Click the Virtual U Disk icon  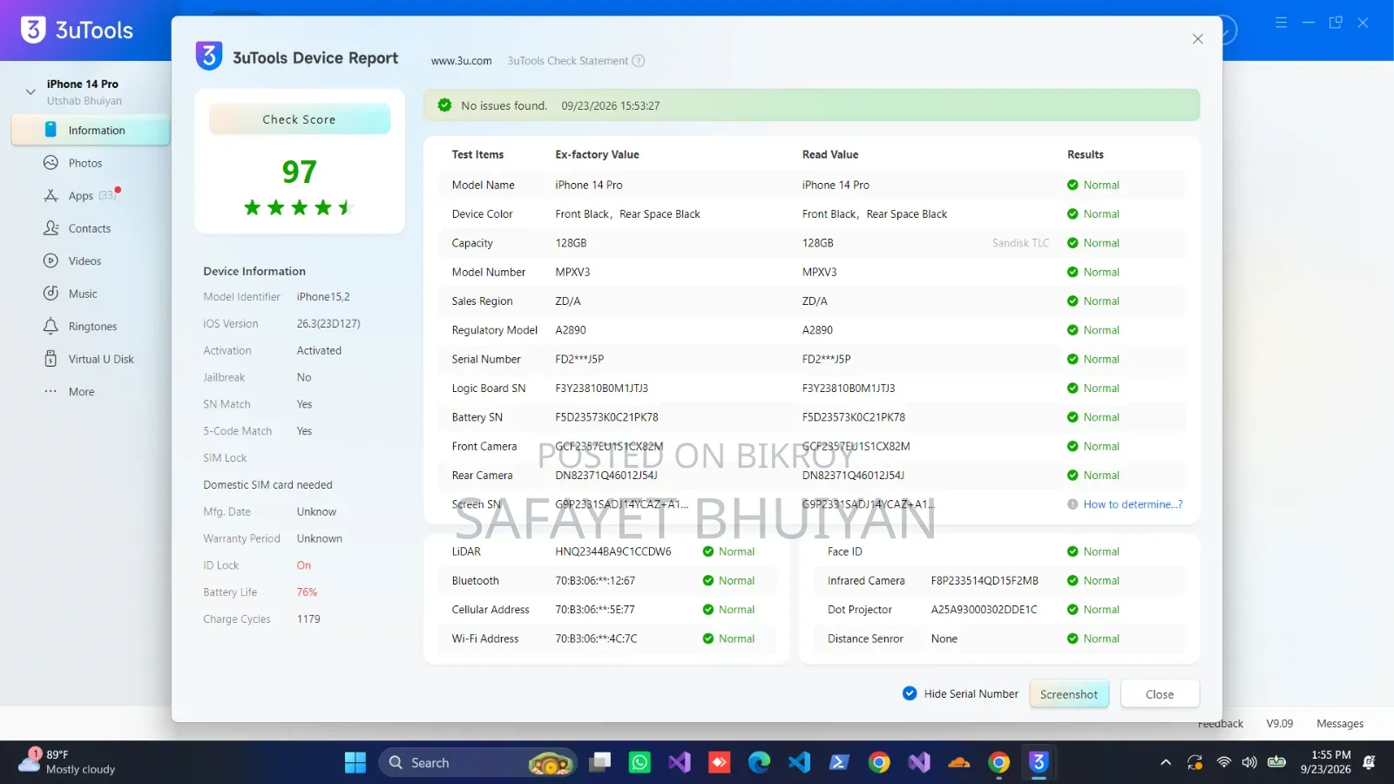[51, 359]
